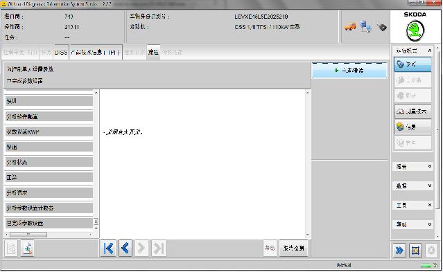Expand the 数据 (Data) section
Viewport: 443px width, 272px height.
(x=412, y=185)
